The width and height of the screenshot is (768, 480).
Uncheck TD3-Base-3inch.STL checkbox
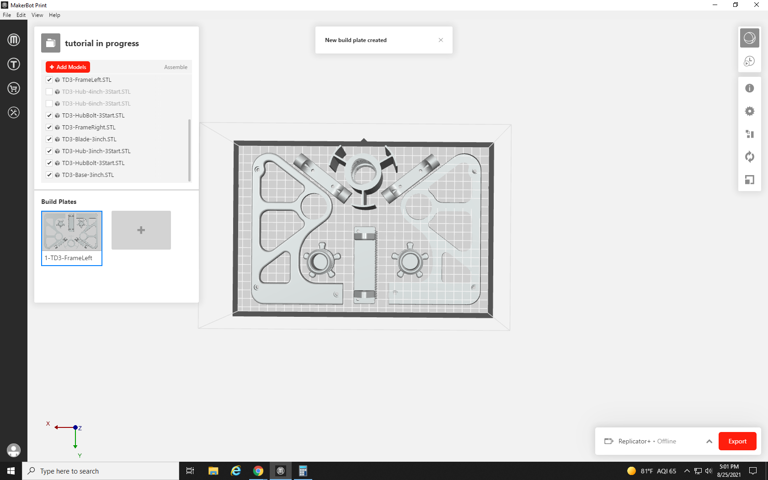pos(49,175)
